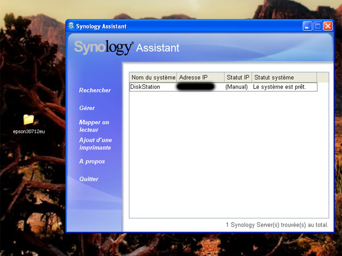Viewport: 342px width, 256px height.
Task: Select Ajout d'une imprimante
Action: [x=95, y=144]
